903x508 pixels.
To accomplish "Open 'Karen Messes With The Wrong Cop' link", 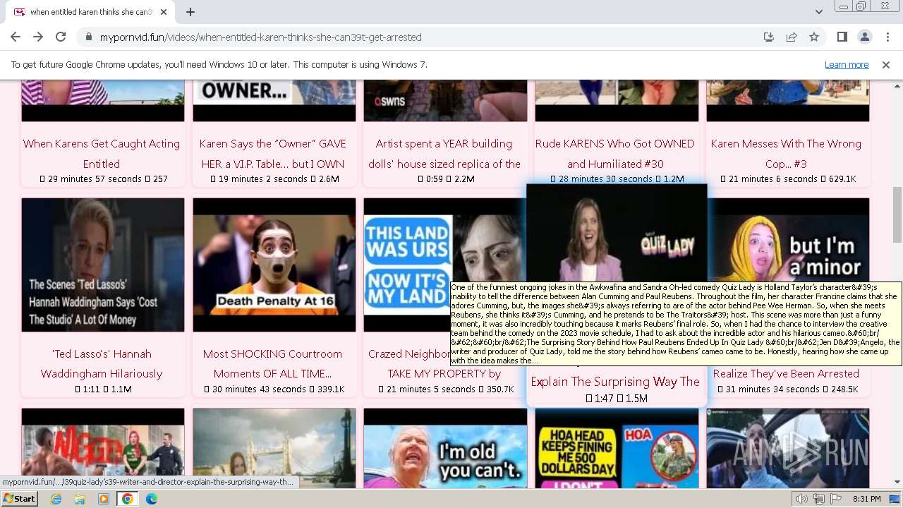I will coord(786,153).
